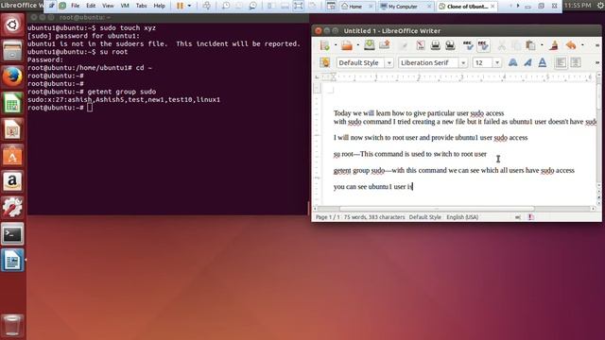Open the print preview icon
The height and width of the screenshot is (340, 605).
pyautogui.click(x=450, y=45)
